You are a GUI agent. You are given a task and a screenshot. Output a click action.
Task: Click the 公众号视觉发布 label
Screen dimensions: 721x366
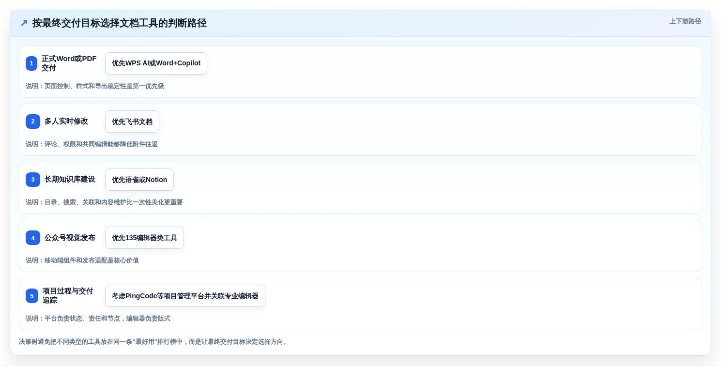(x=70, y=238)
